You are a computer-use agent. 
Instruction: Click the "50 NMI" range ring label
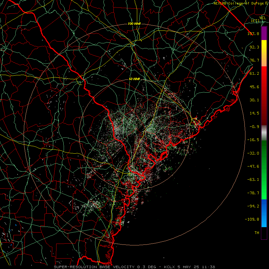pyautogui.click(x=134, y=79)
